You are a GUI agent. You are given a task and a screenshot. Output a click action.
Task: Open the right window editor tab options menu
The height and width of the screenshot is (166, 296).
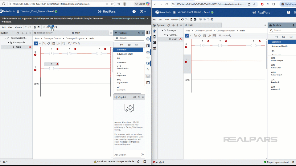265,25
